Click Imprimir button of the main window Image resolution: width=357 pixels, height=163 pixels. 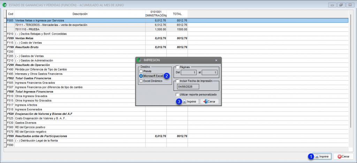click(322, 157)
